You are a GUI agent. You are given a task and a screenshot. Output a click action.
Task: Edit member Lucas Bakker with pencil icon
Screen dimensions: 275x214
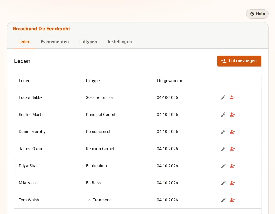[223, 97]
